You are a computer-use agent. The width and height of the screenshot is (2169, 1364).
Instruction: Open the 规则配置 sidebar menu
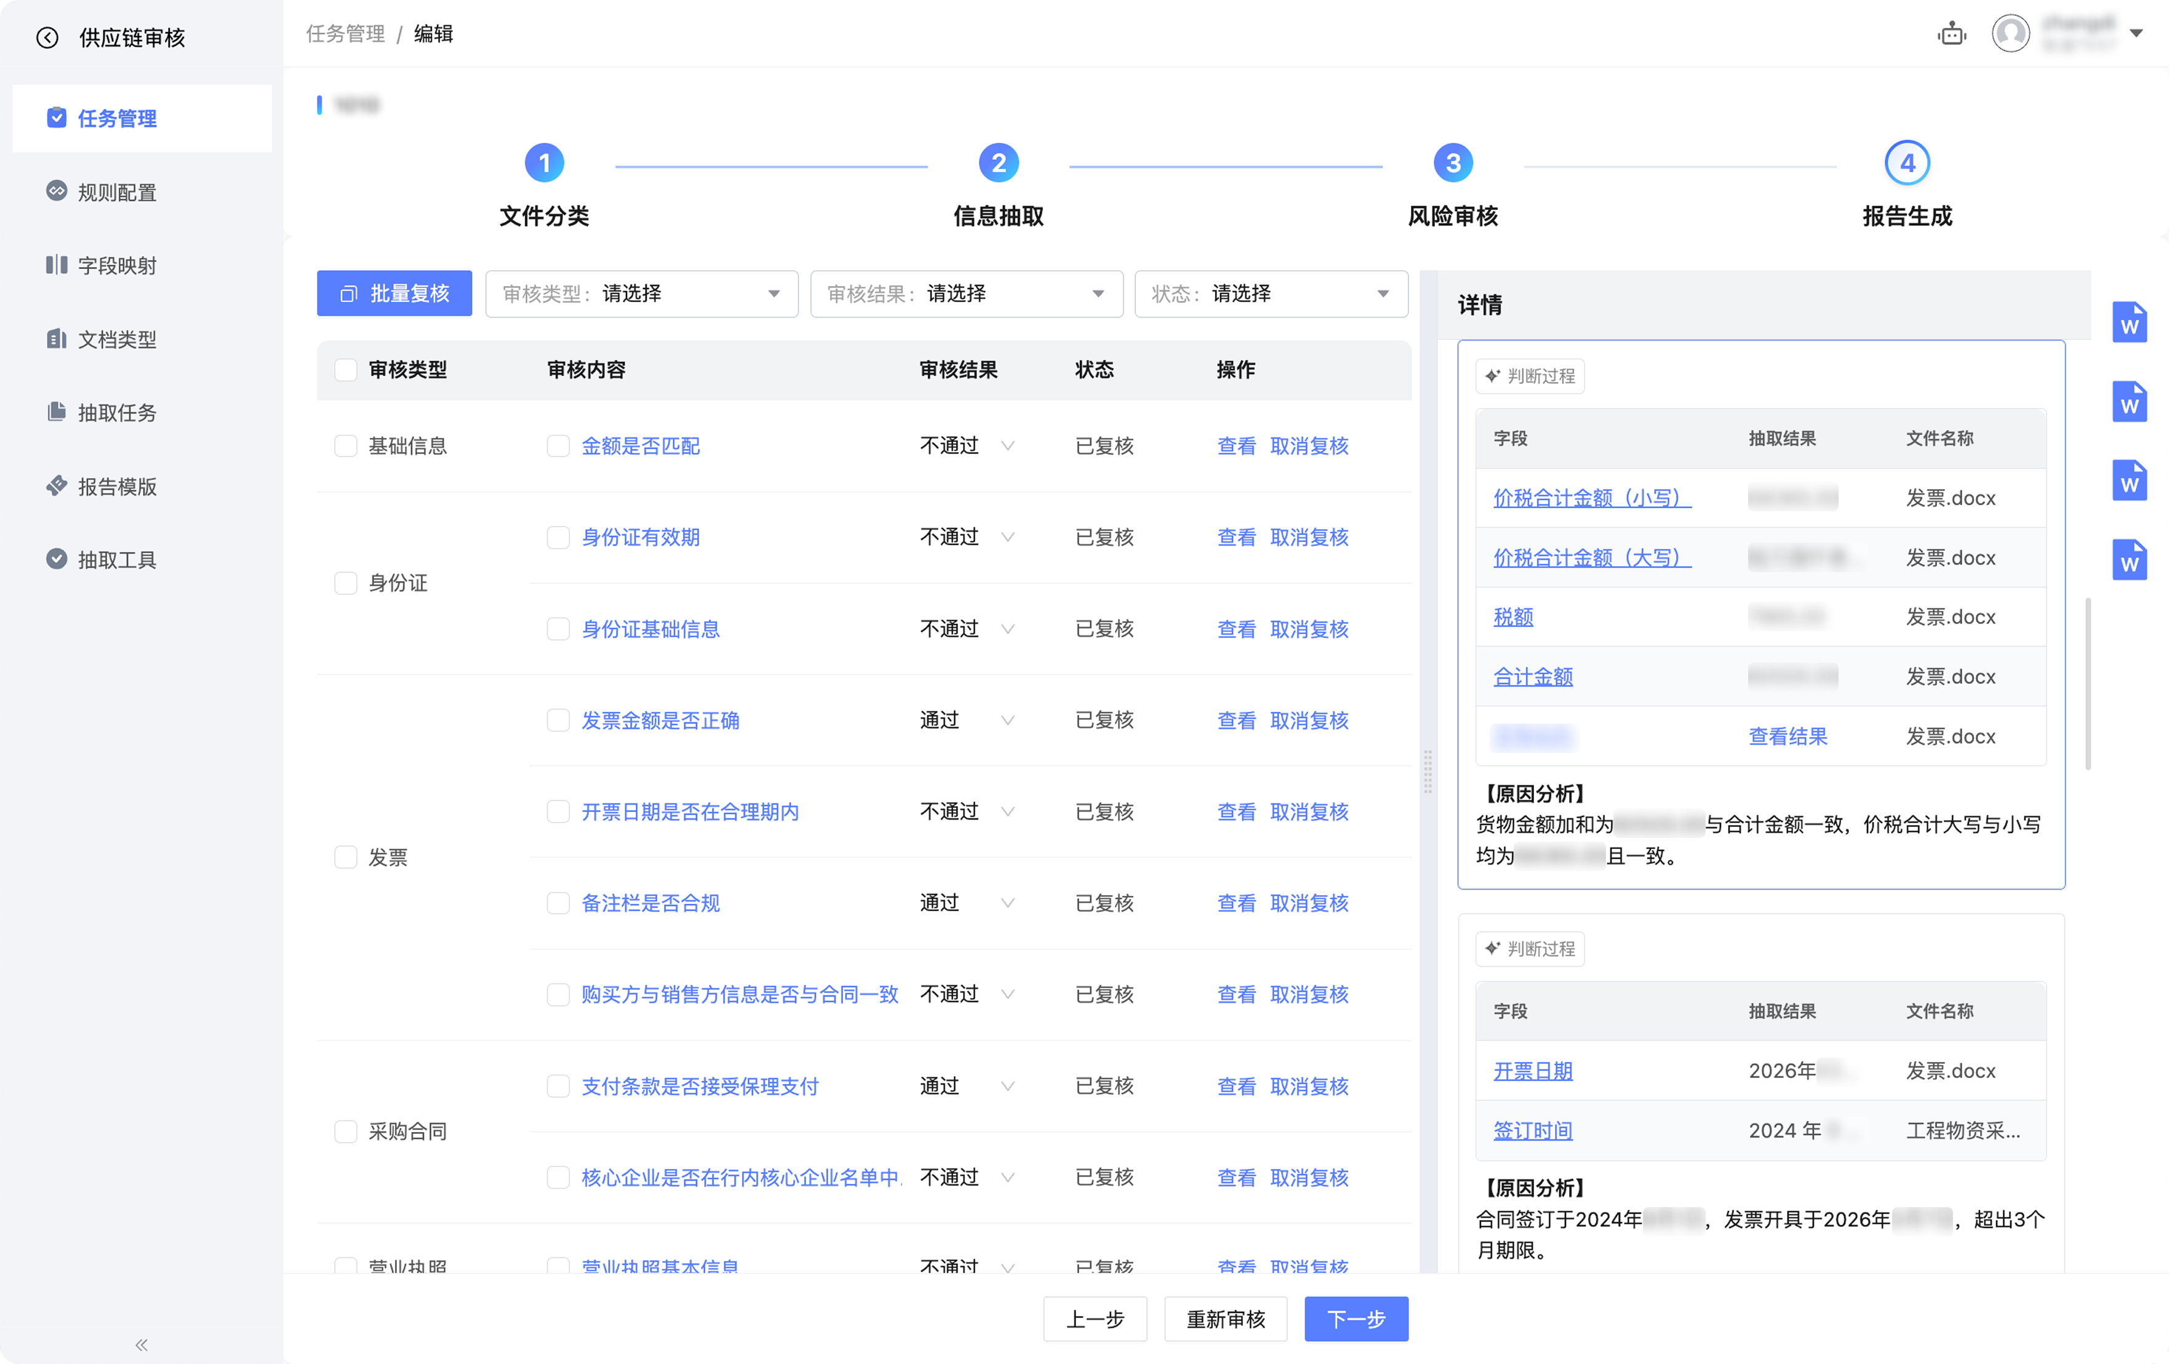tap(142, 192)
